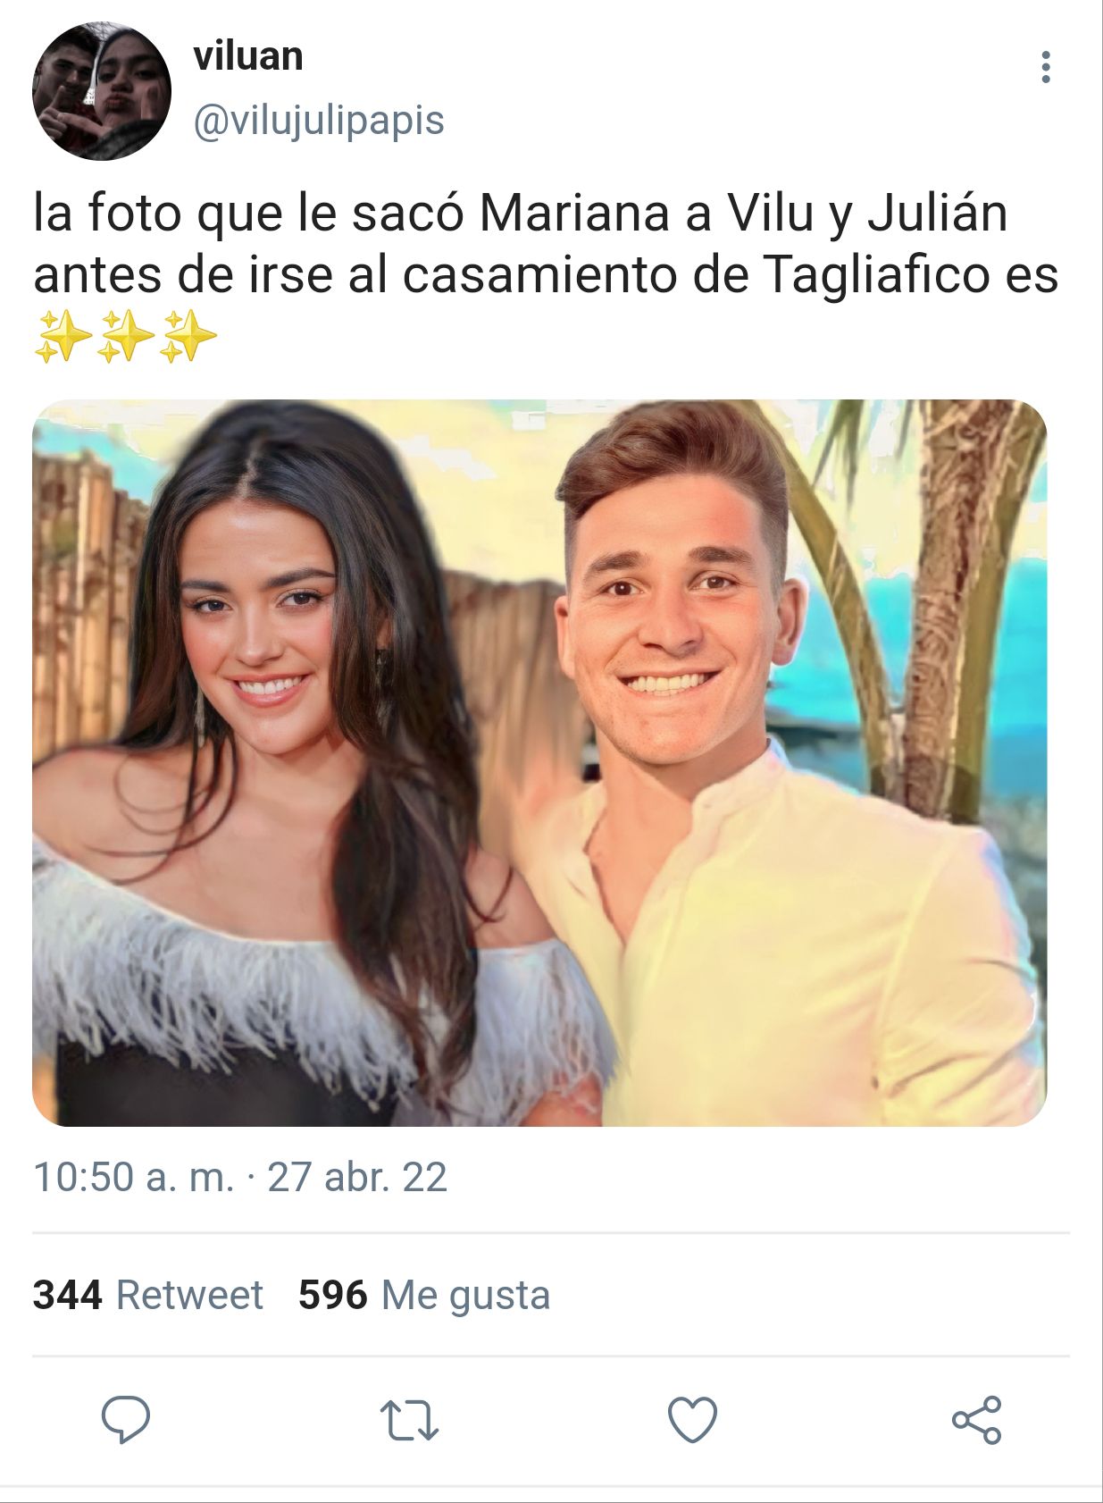This screenshot has height=1503, width=1103.
Task: Click the display name viluan
Action: coord(248,56)
